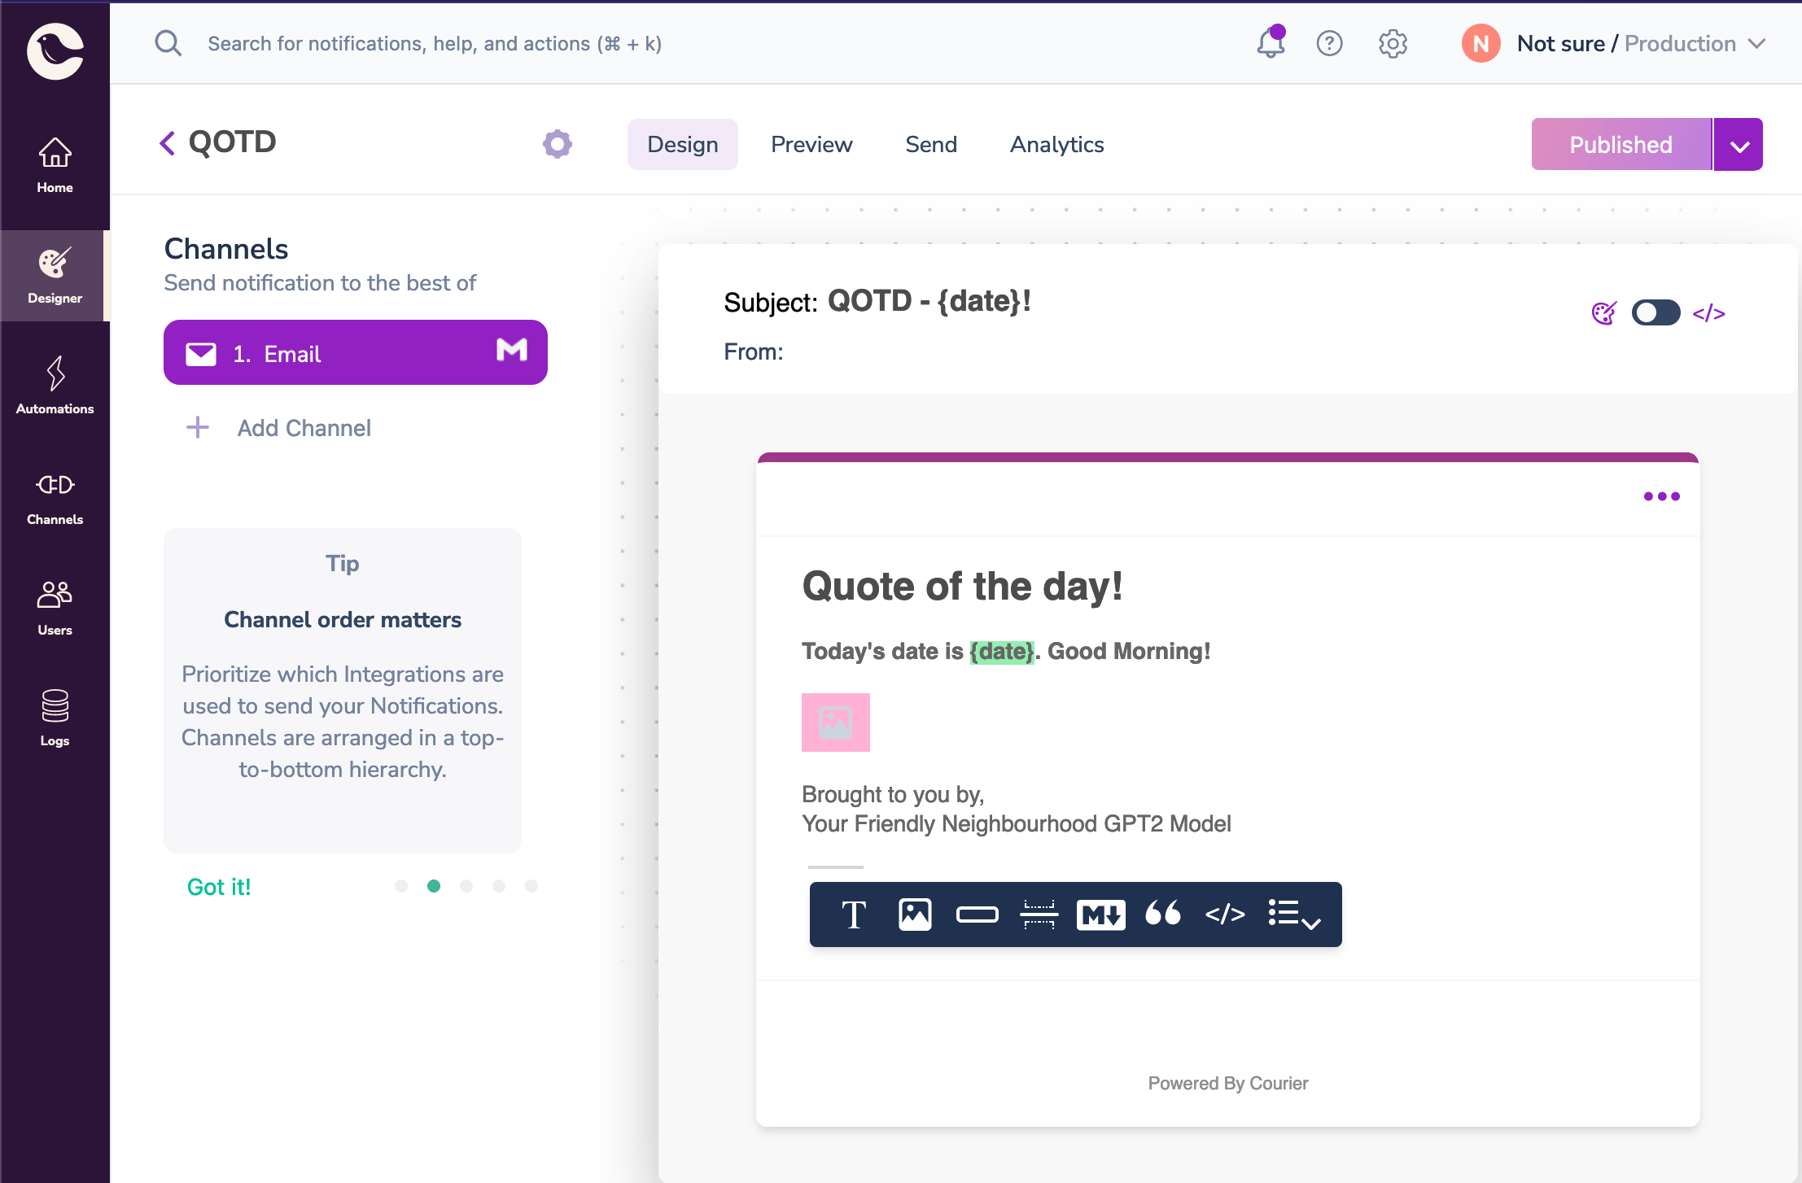This screenshot has width=1802, height=1183.
Task: Open notifications via the bell icon
Action: coord(1269,43)
